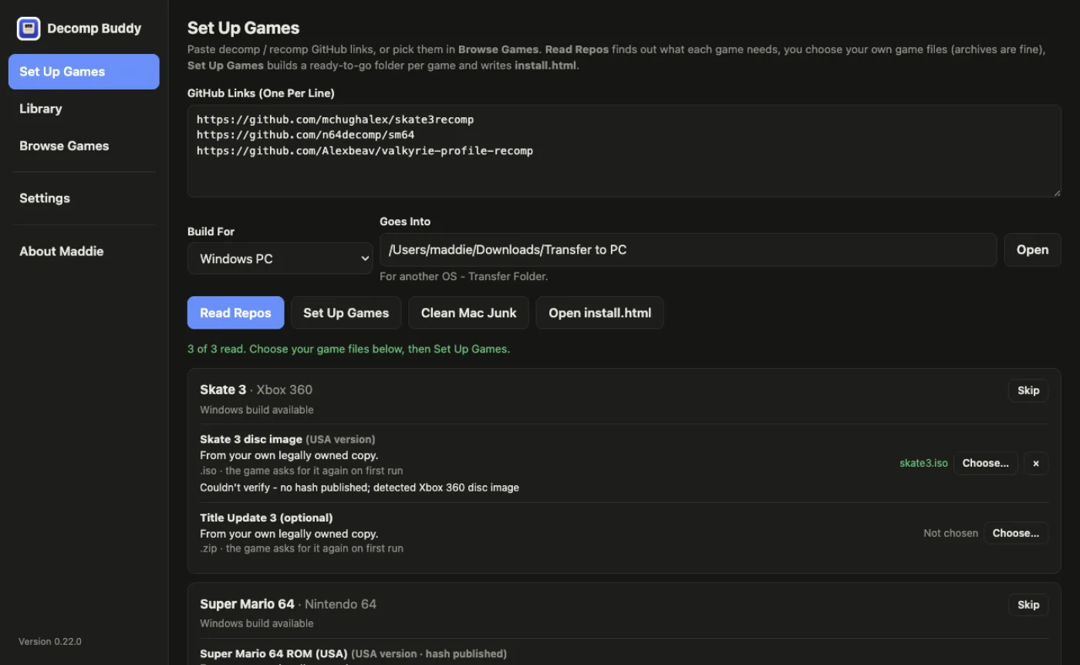Go to Library in the sidebar

[83, 109]
